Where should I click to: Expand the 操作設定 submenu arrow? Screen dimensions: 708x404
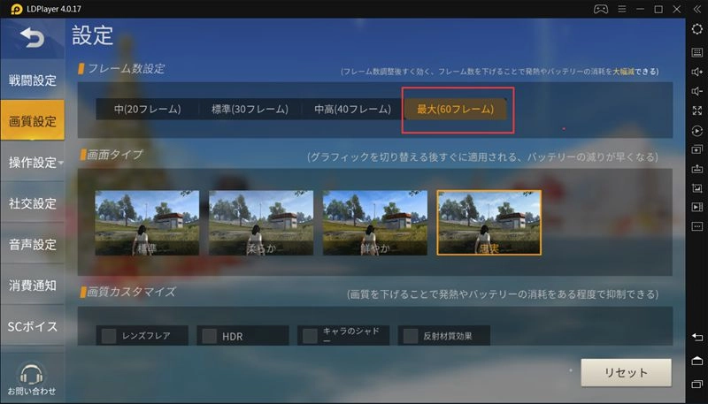point(60,163)
